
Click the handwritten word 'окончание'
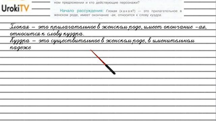pyautogui.click(x=178, y=27)
